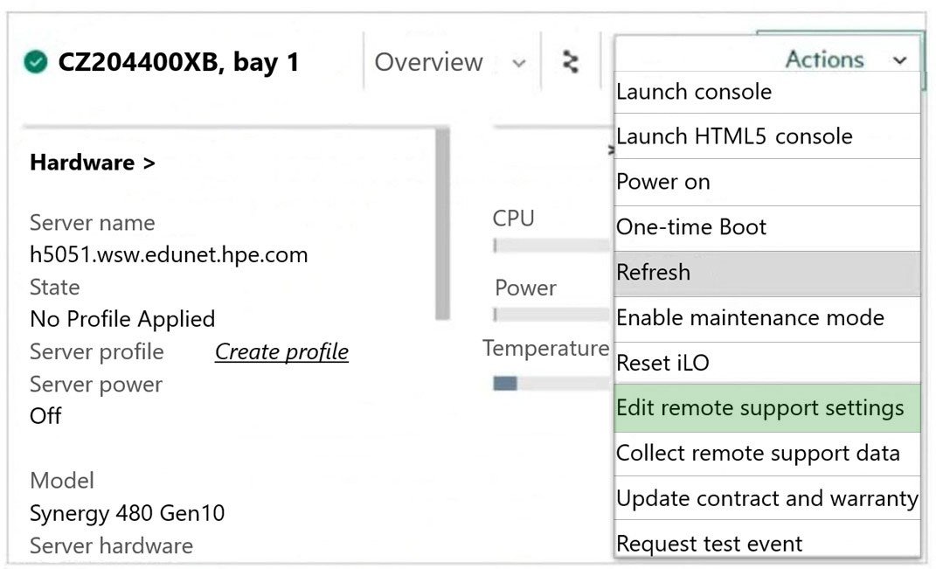This screenshot has width=936, height=569.
Task: Click server name h5051.wsw.edunet.hpe.com
Action: tap(169, 255)
